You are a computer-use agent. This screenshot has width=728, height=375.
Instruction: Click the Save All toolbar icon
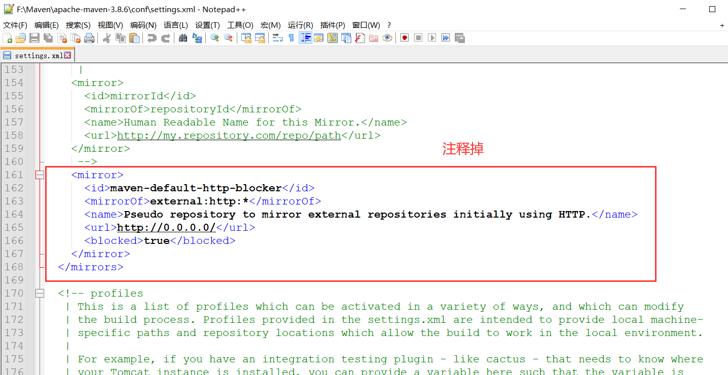(x=48, y=38)
